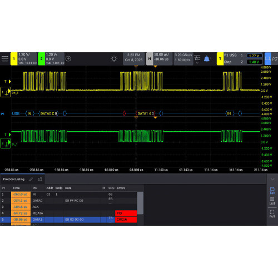Click the waveform math icon at top right
This screenshot has width=278, height=278.
coord(275,59)
